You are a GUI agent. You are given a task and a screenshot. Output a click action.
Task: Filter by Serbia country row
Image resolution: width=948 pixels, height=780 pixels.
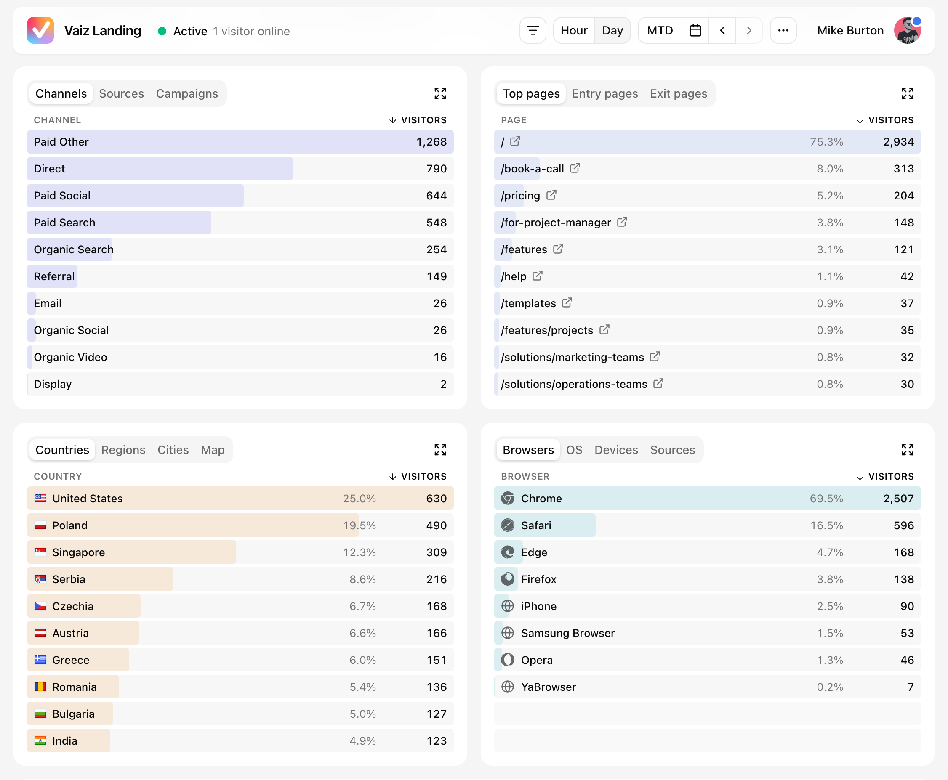coord(240,579)
